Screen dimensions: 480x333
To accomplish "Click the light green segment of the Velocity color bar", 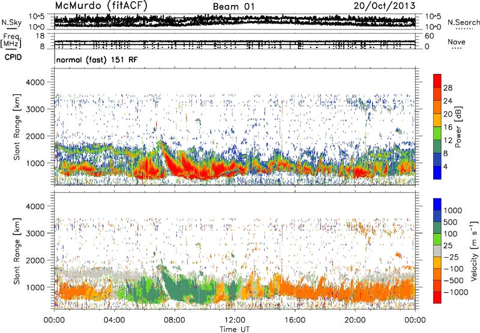I will [437, 239].
